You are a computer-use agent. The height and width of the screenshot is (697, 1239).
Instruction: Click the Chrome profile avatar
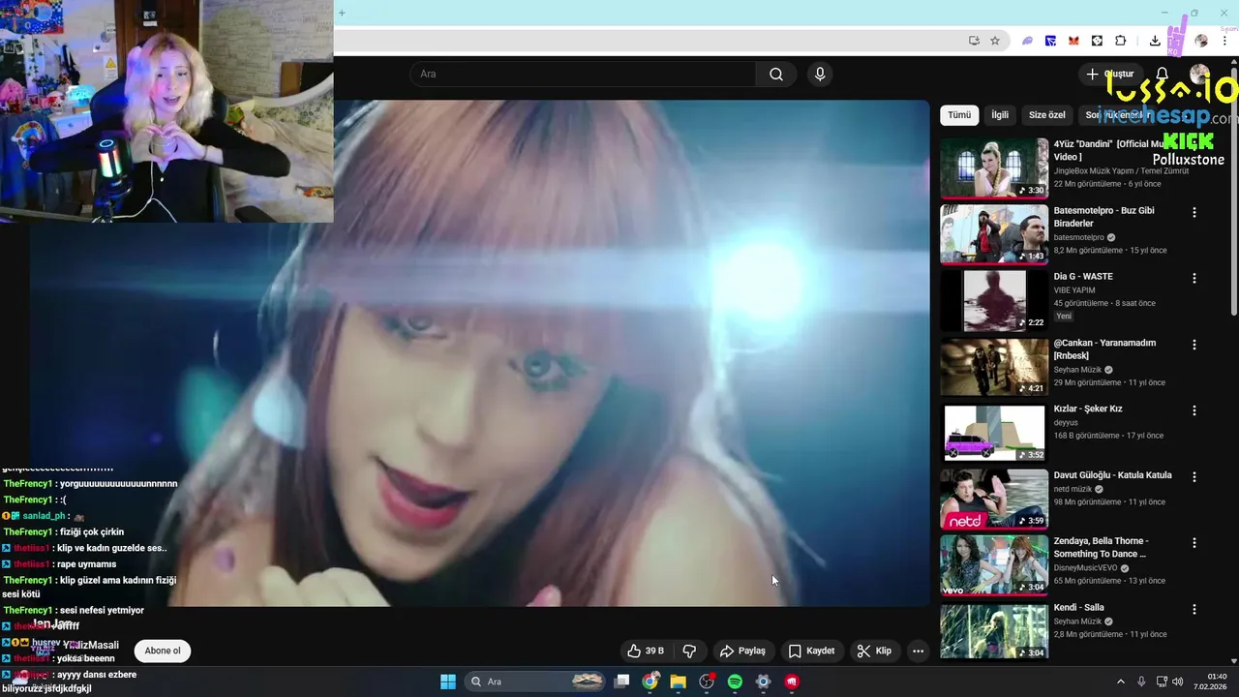[x=1201, y=41]
